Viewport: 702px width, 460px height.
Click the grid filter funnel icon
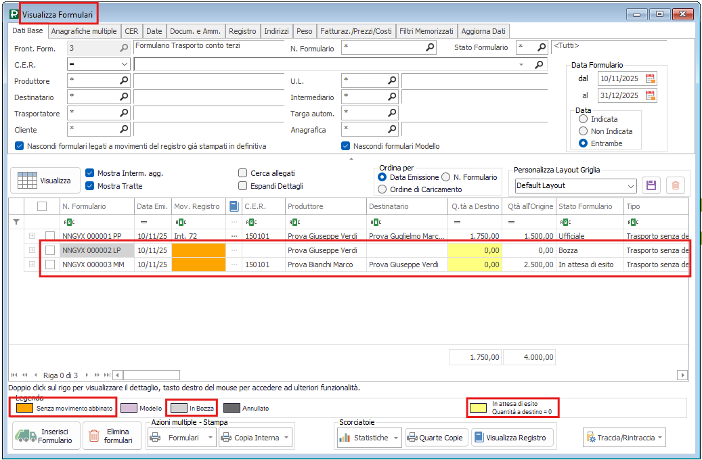tap(17, 221)
